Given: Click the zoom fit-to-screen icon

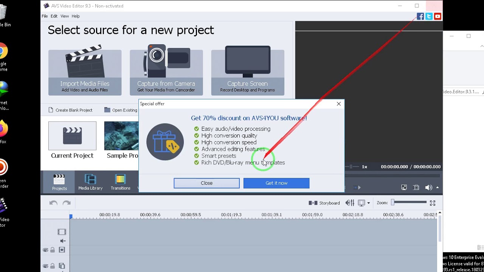Looking at the screenshot, I should coord(433,203).
